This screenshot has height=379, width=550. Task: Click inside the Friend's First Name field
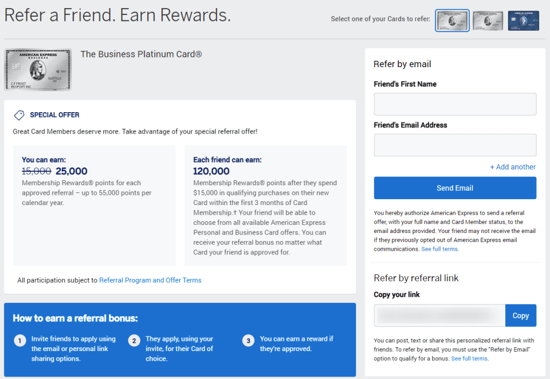[x=455, y=104]
